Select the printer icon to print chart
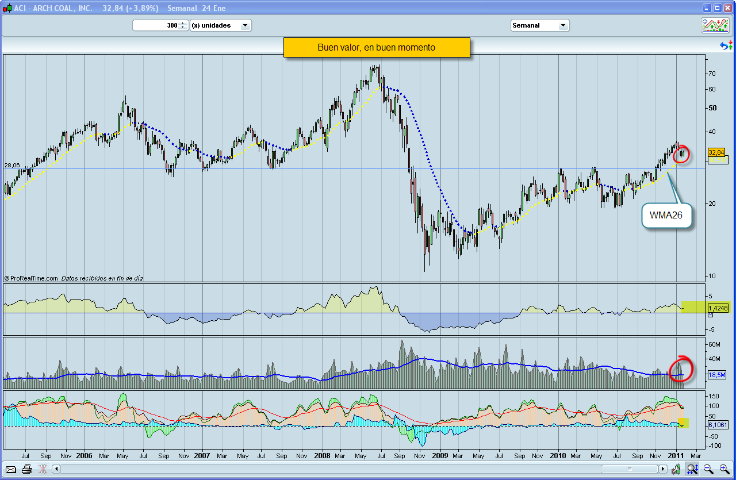The height and width of the screenshot is (480, 736). point(26,470)
